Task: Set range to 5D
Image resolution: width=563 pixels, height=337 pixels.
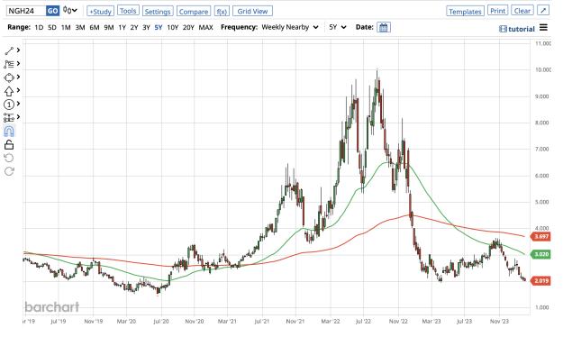Action: (x=52, y=27)
